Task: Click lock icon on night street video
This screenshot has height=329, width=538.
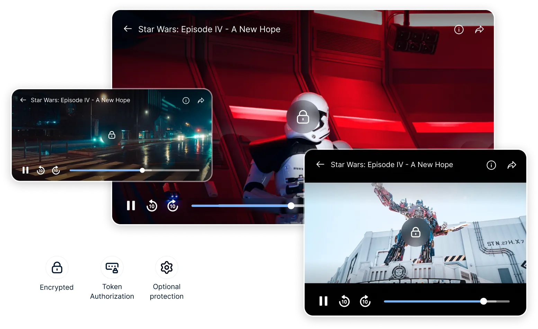Action: (x=111, y=135)
